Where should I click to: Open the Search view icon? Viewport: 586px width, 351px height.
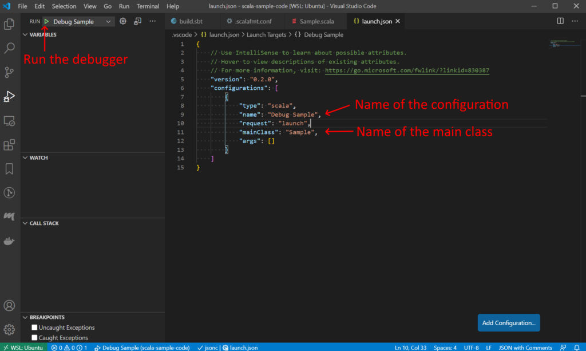tap(9, 48)
